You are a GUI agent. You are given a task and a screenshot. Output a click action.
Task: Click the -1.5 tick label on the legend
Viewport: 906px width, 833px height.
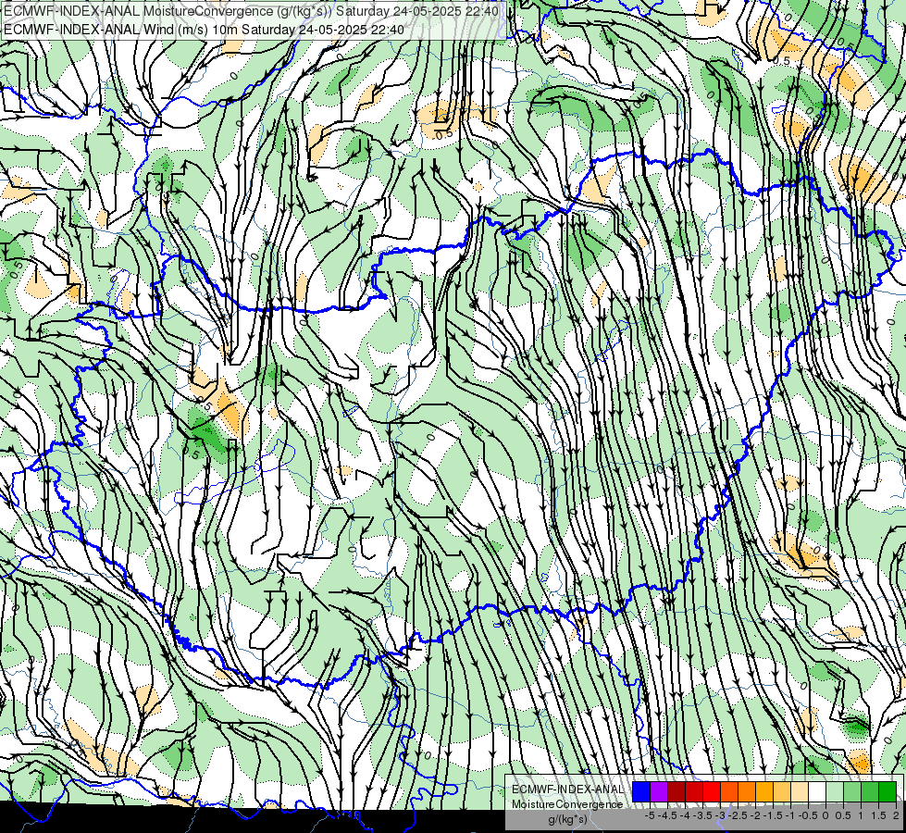click(773, 815)
